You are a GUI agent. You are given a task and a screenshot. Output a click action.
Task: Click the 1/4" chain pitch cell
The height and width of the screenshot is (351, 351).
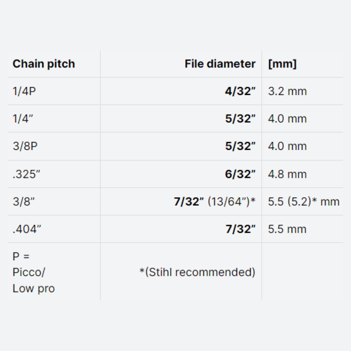(23, 119)
